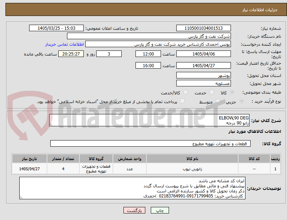Image resolution: width=287 pixels, height=220 pixels.
Task: Click the تاریخ نیاز column header
Action: [x=30, y=159]
